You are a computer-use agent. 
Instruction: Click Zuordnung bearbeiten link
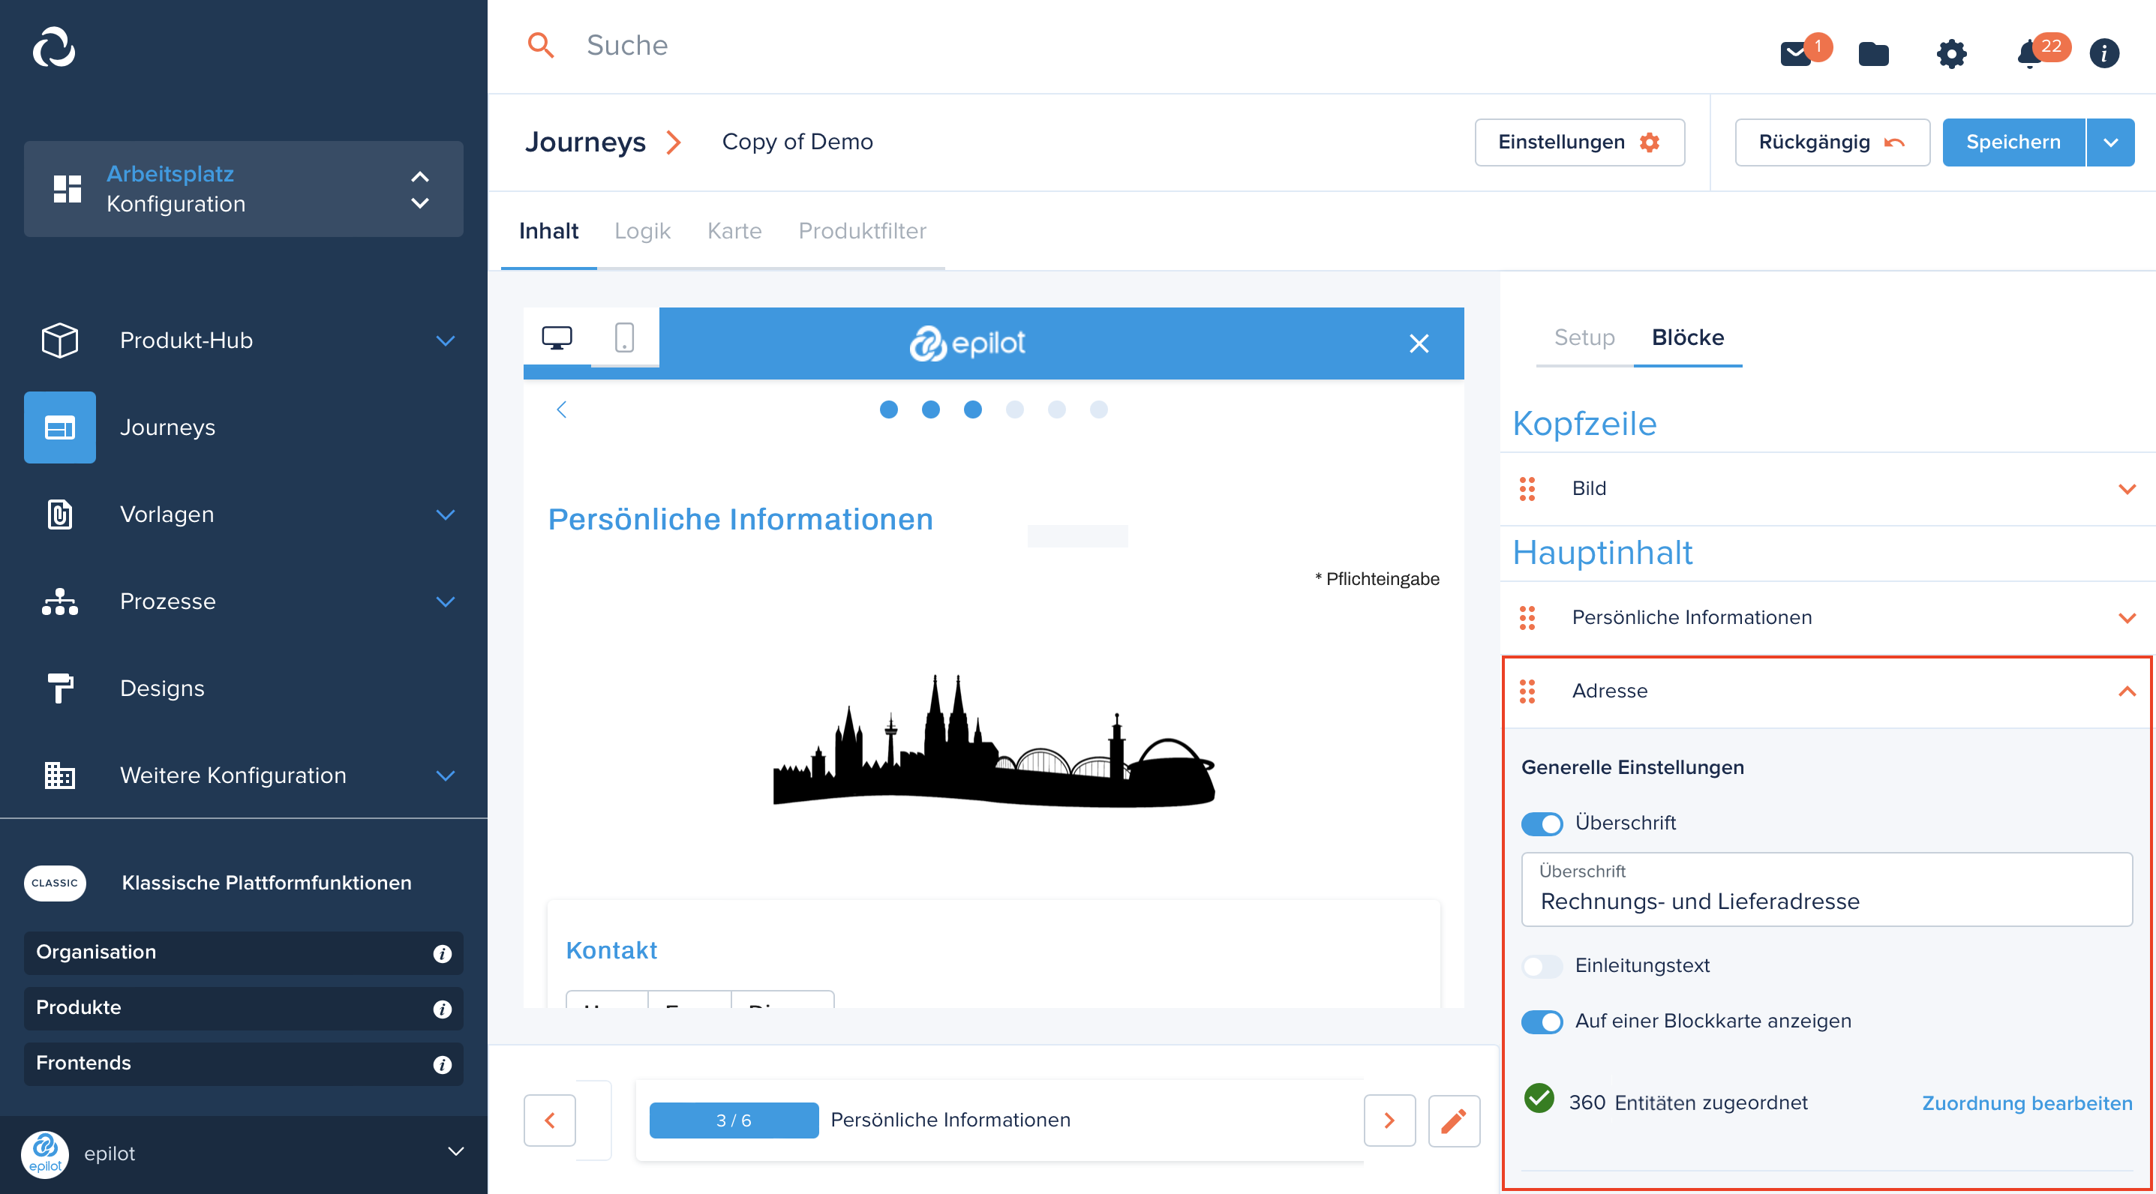(x=2026, y=1102)
